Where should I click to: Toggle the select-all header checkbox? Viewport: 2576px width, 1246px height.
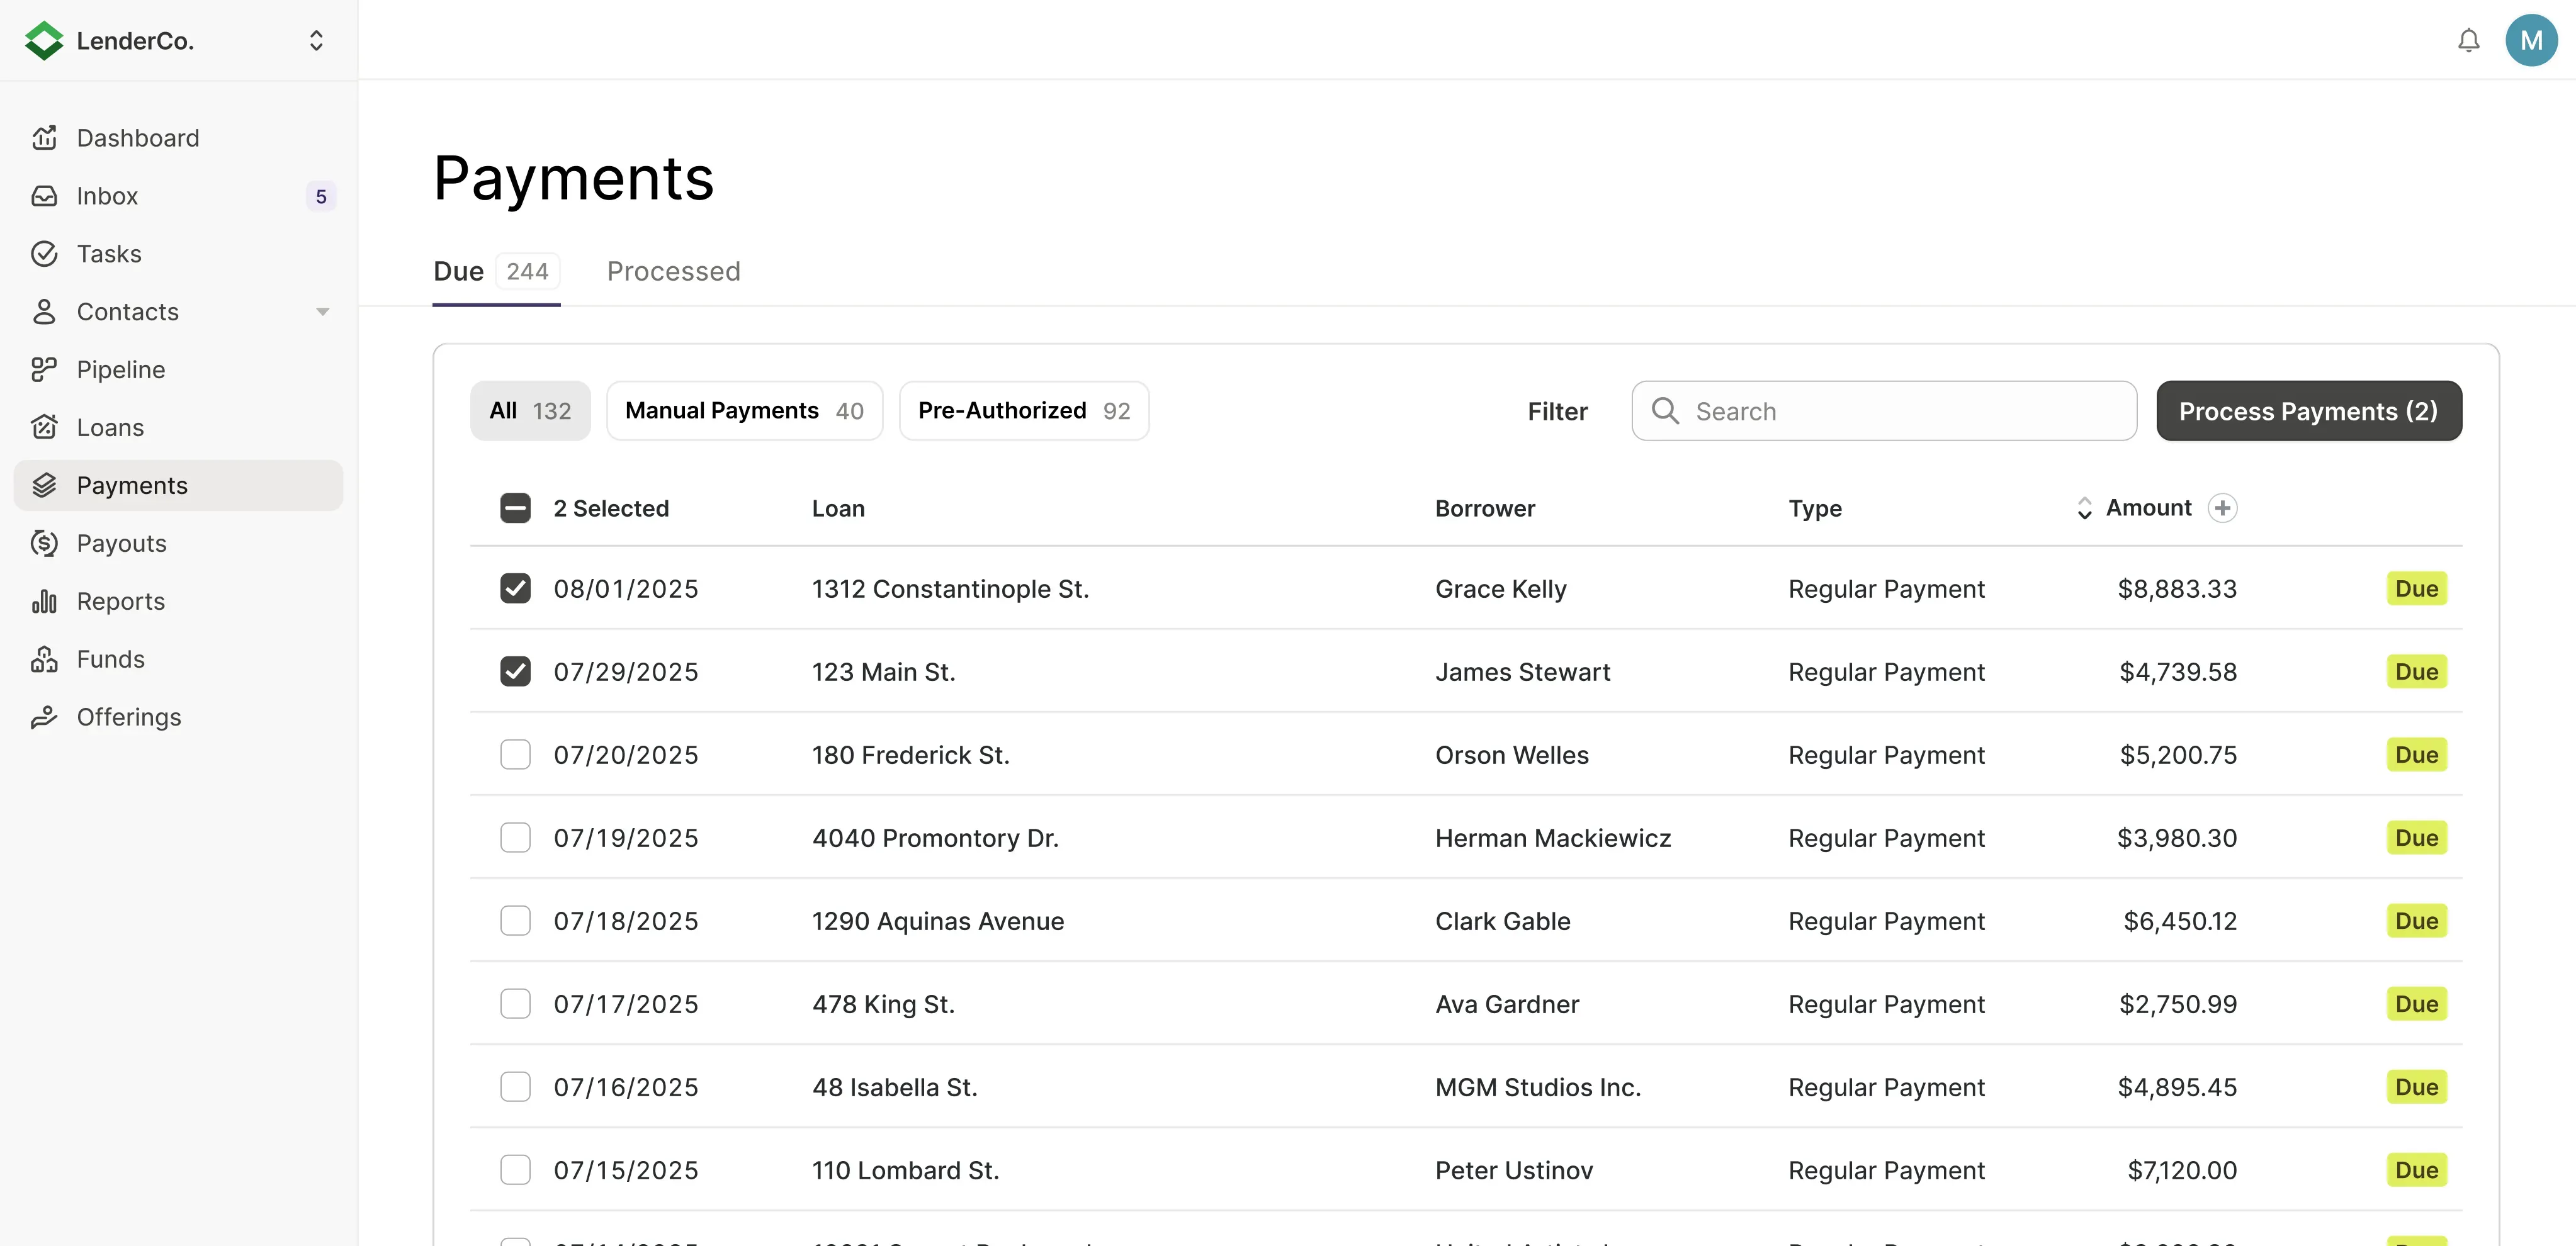(x=515, y=508)
